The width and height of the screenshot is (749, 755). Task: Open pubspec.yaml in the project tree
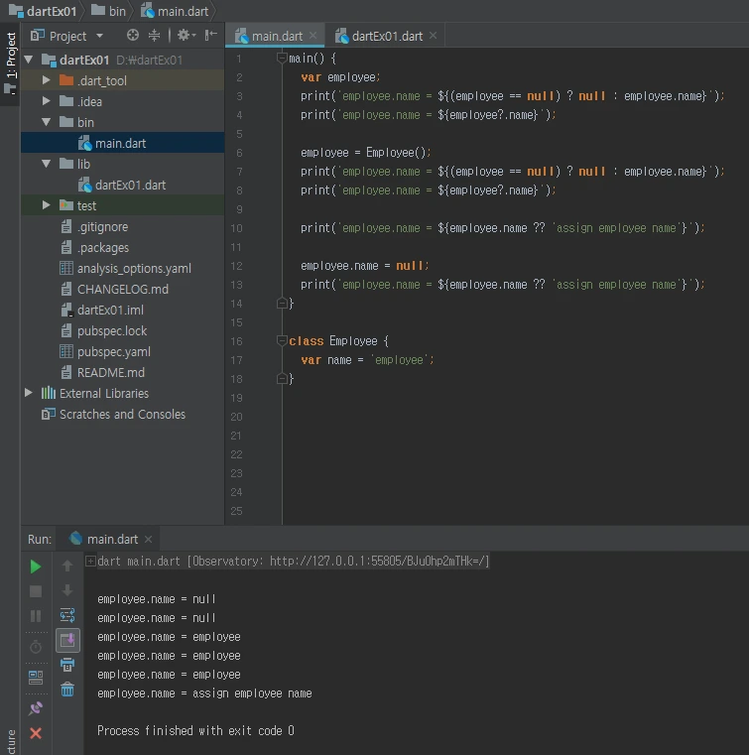point(113,352)
